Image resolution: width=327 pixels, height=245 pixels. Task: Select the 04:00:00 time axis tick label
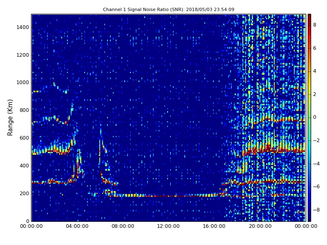(77, 227)
